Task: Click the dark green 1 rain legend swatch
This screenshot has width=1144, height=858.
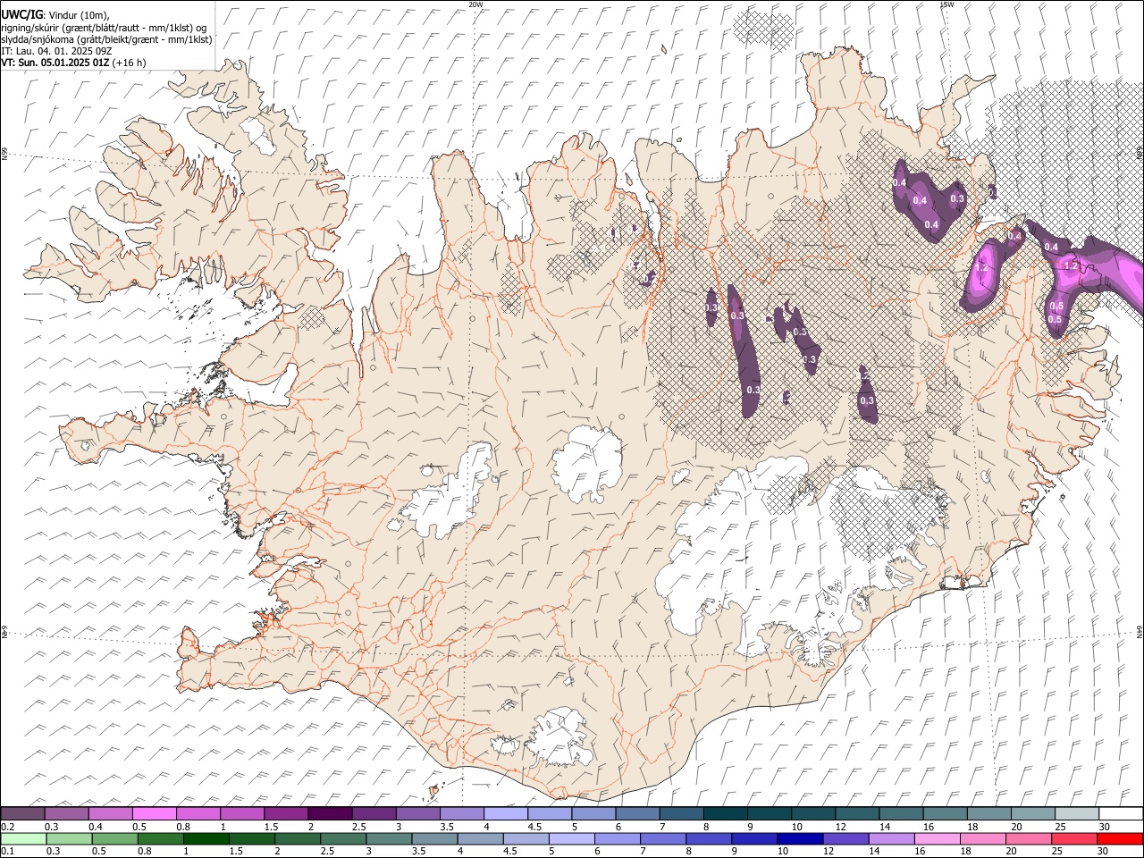Action: click(x=206, y=838)
